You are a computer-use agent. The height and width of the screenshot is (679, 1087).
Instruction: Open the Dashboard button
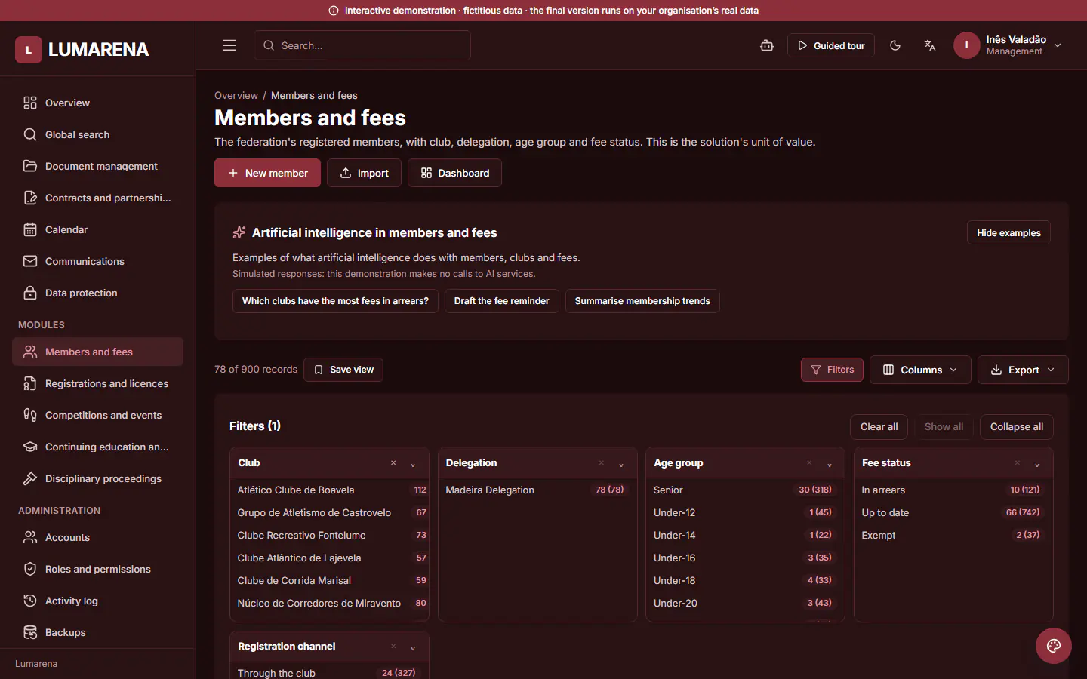[454, 173]
